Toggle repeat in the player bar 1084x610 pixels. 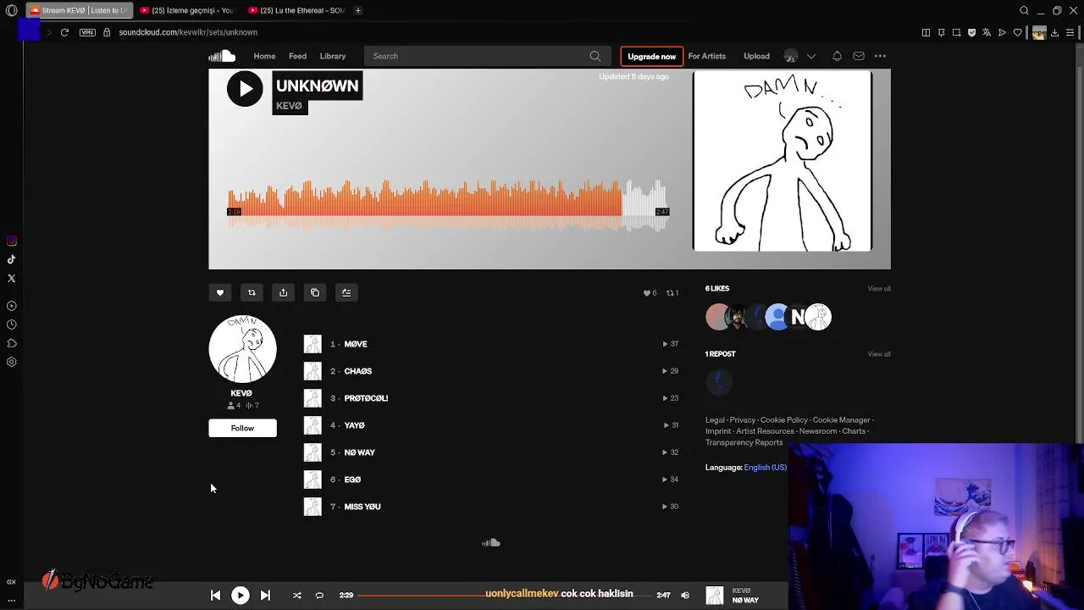319,596
